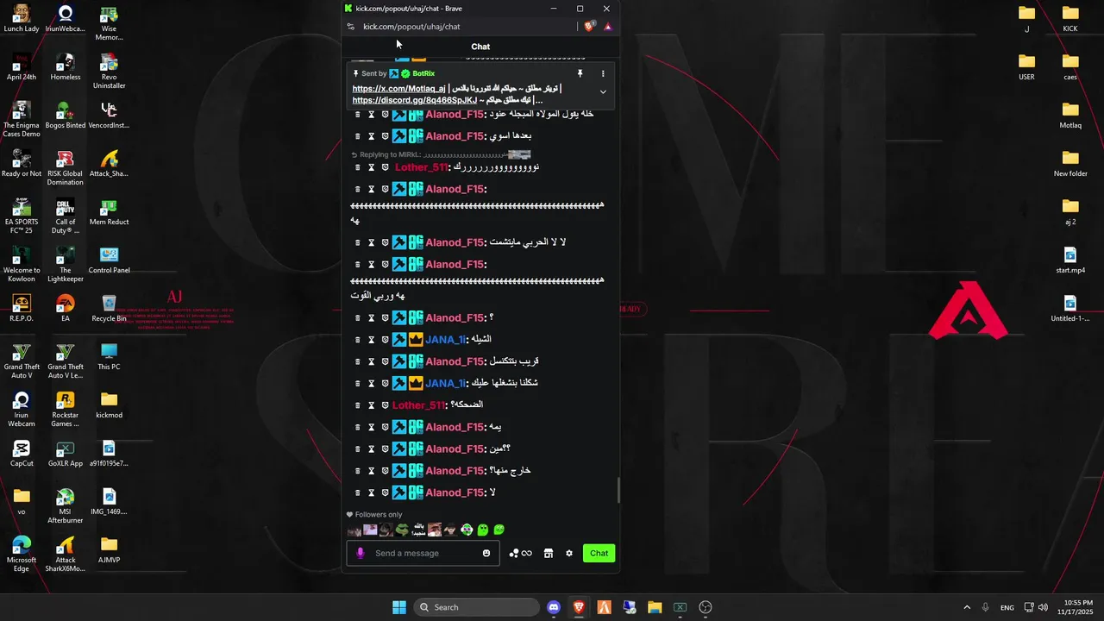Click username Lother_511 on the 'الضحكه؟' message
Screen dimensions: 1104x621
coord(419,405)
